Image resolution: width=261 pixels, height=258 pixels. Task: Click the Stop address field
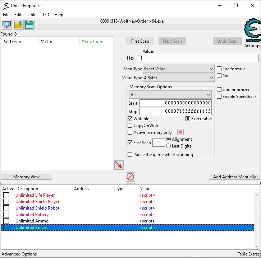(175, 111)
